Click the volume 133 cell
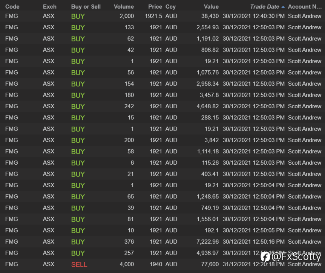The height and width of the screenshot is (273, 325). [129, 27]
